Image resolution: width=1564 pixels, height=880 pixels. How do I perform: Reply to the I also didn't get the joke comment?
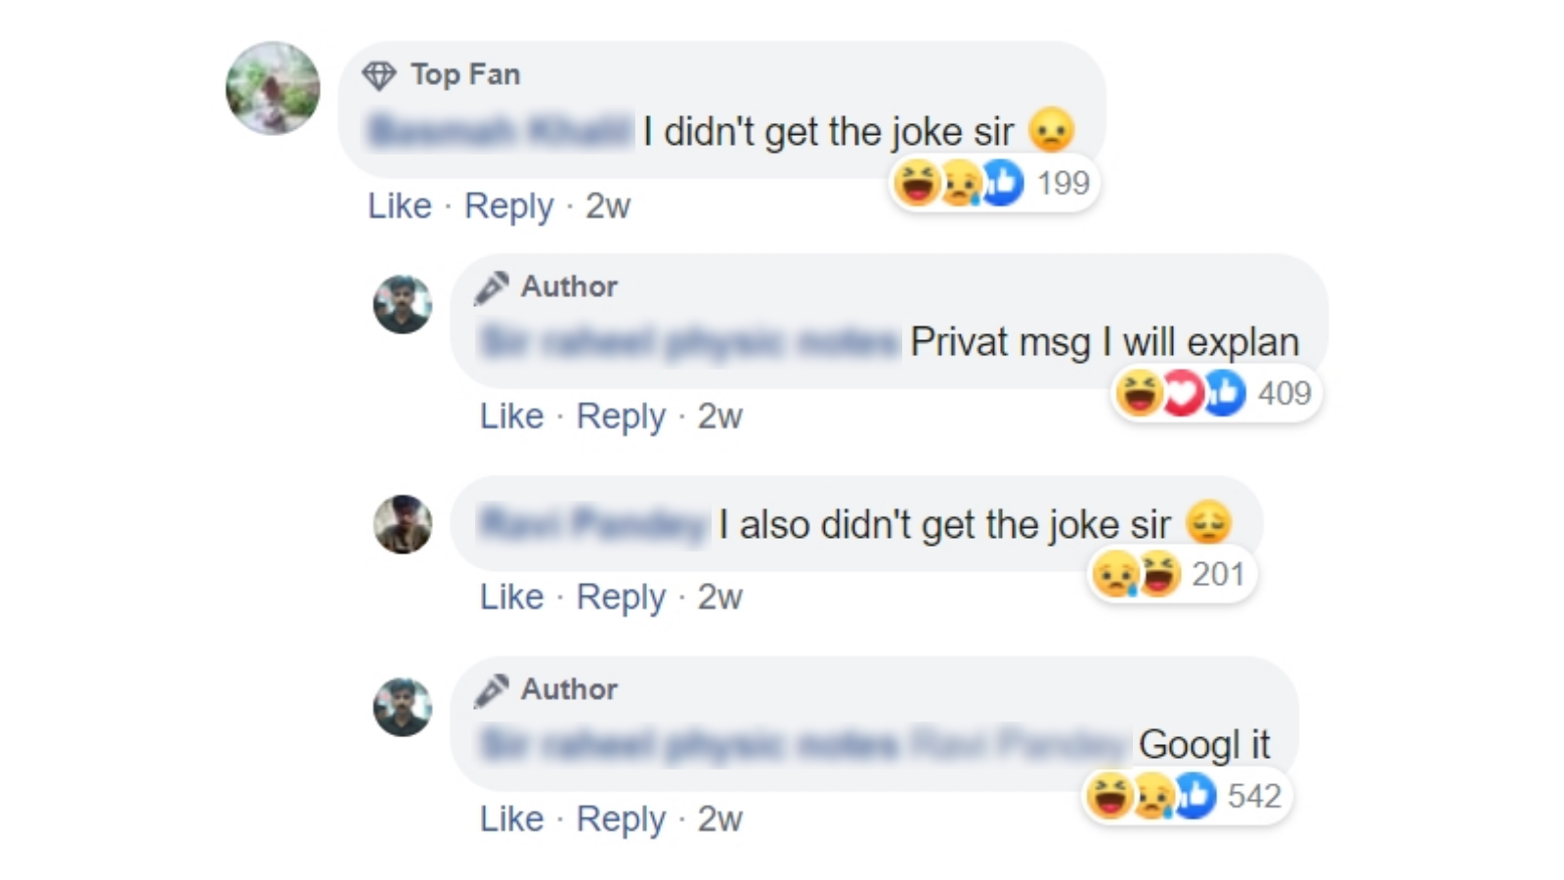(x=623, y=596)
